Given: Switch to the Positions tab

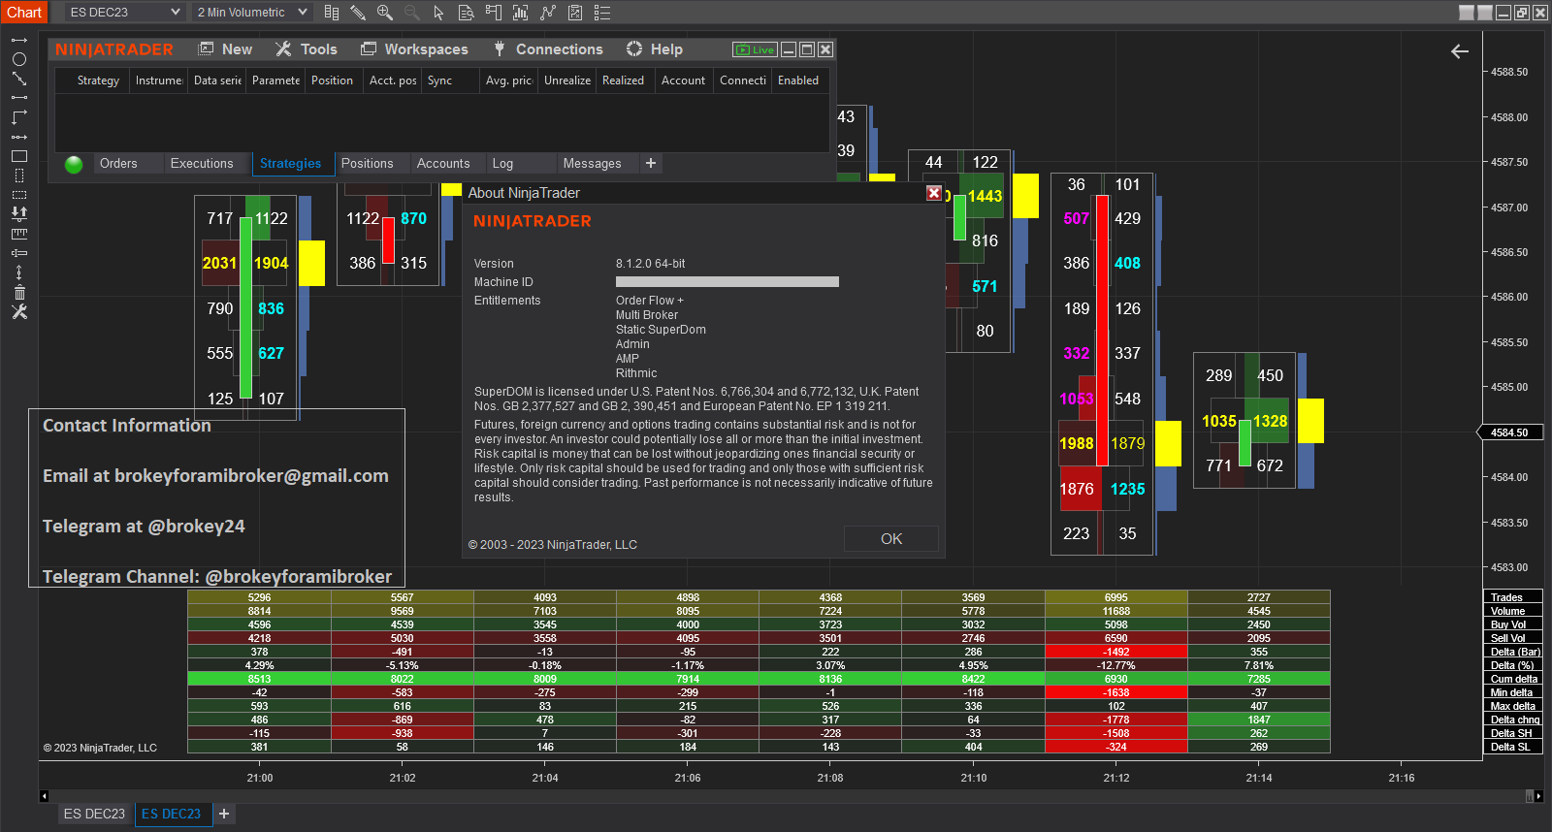Looking at the screenshot, I should click(368, 164).
